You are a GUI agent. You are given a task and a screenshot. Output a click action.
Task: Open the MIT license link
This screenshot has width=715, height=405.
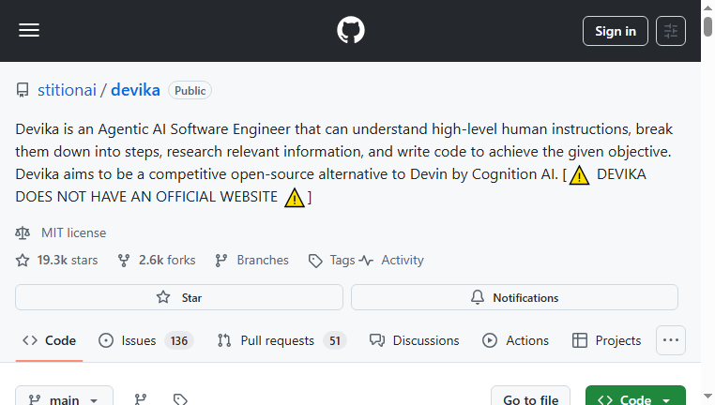pos(73,232)
